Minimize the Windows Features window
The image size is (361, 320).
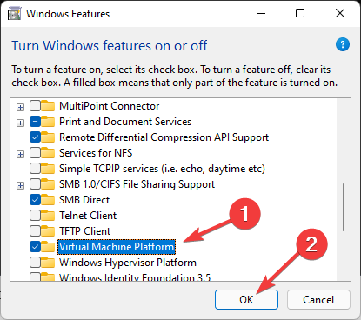tap(261, 13)
